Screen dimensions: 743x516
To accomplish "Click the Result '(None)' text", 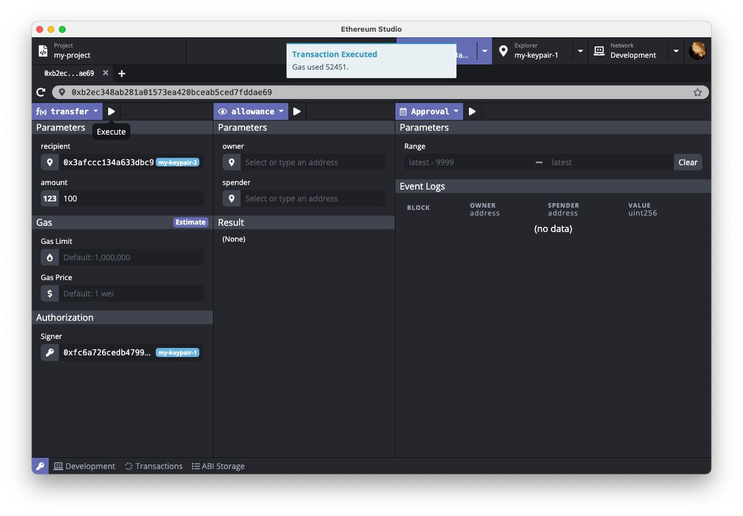I will point(234,239).
